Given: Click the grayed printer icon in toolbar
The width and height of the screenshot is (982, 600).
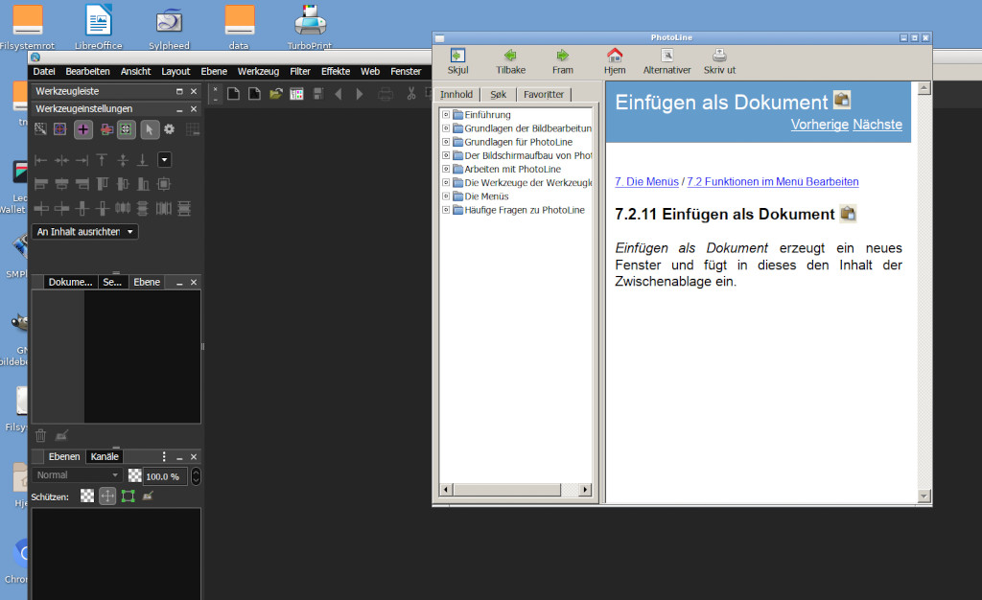Looking at the screenshot, I should [386, 95].
